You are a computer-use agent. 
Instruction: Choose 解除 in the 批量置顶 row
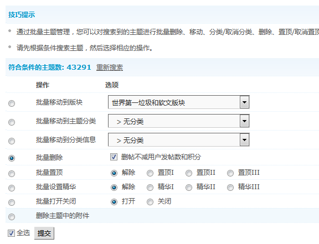(x=114, y=173)
